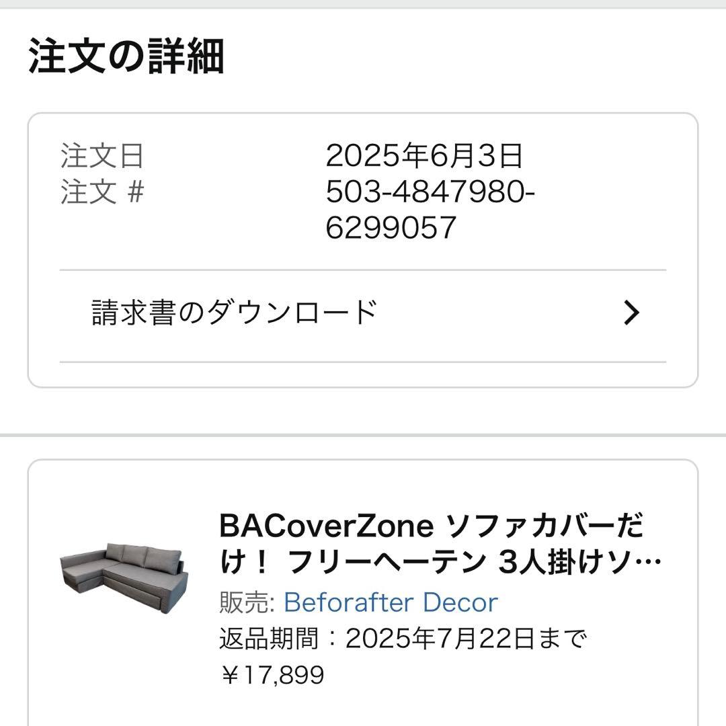726x726 pixels.
Task: Click the sofa cover product image
Action: click(x=124, y=578)
